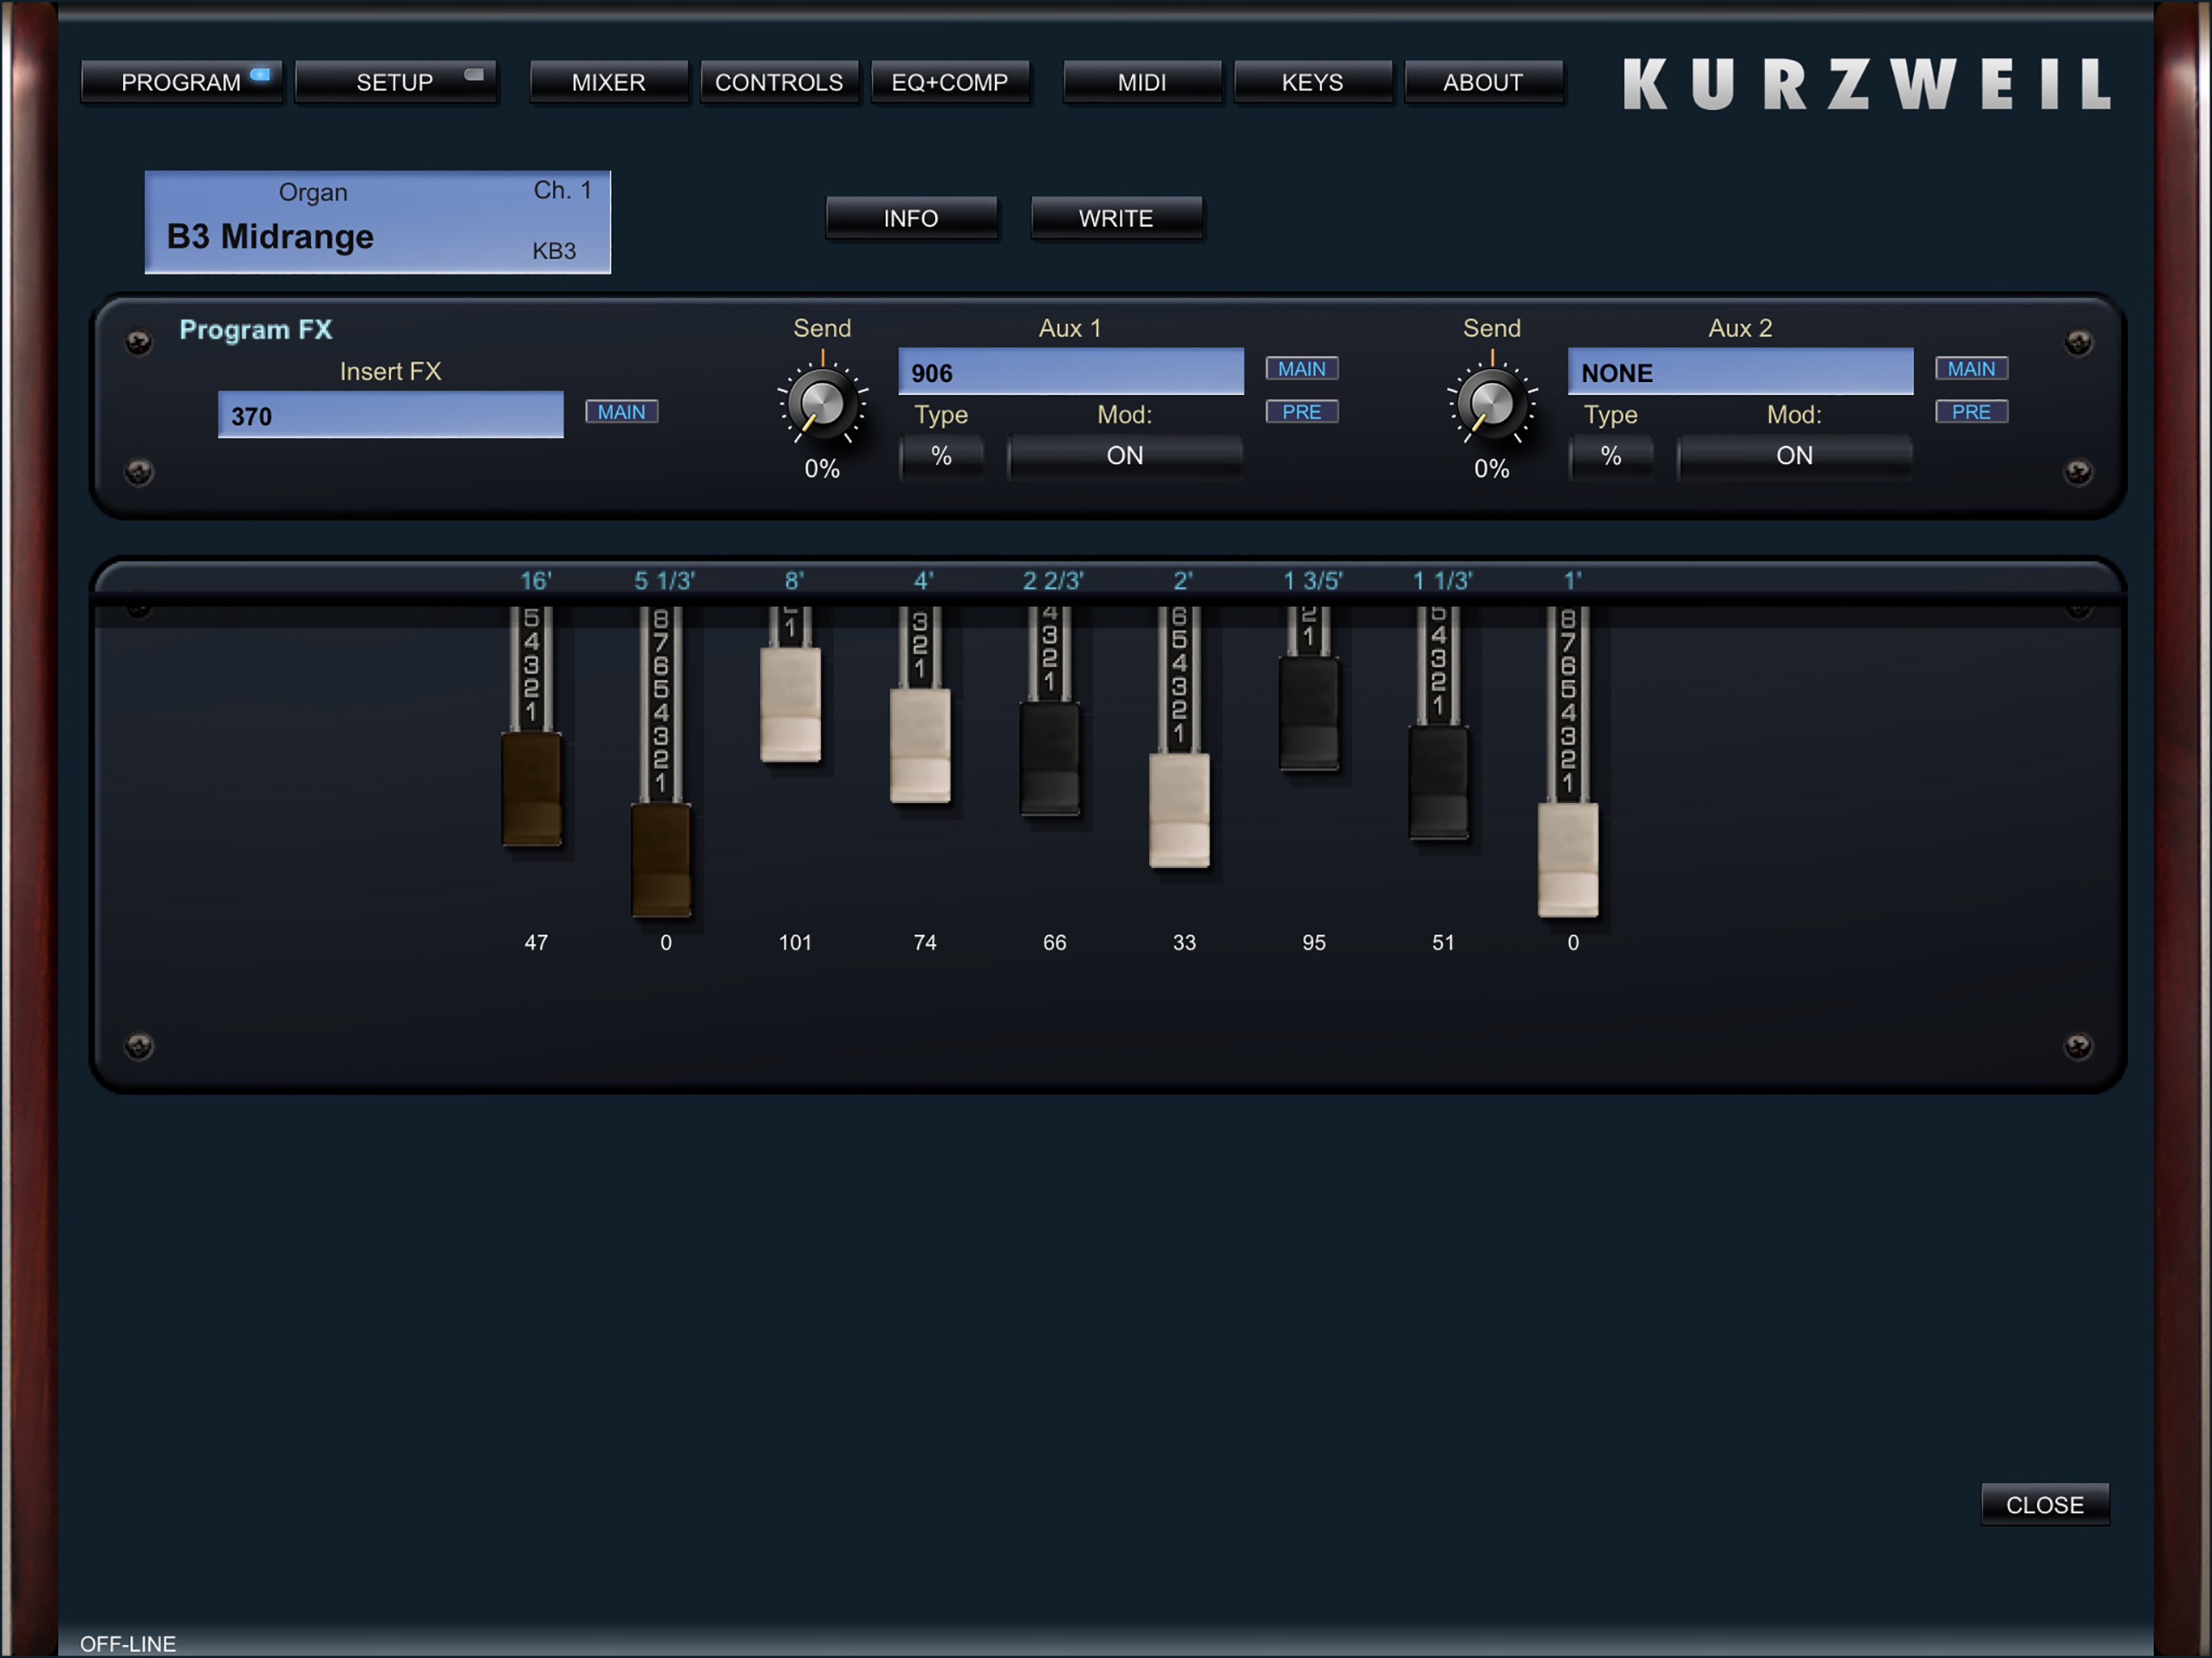The height and width of the screenshot is (1658, 2212).
Task: Click the 1 1/3' black drawbar handle
Action: pos(1439,782)
